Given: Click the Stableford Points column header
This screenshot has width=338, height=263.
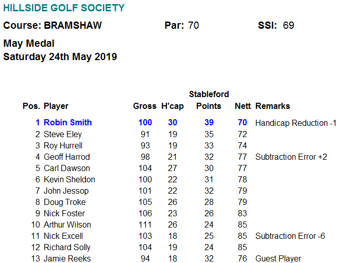Looking at the screenshot, I should point(209,100).
